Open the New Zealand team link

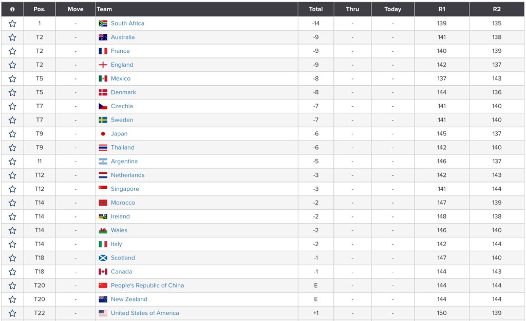(129, 299)
